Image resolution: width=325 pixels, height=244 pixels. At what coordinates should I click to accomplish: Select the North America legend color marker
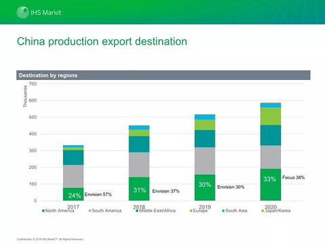point(43,211)
